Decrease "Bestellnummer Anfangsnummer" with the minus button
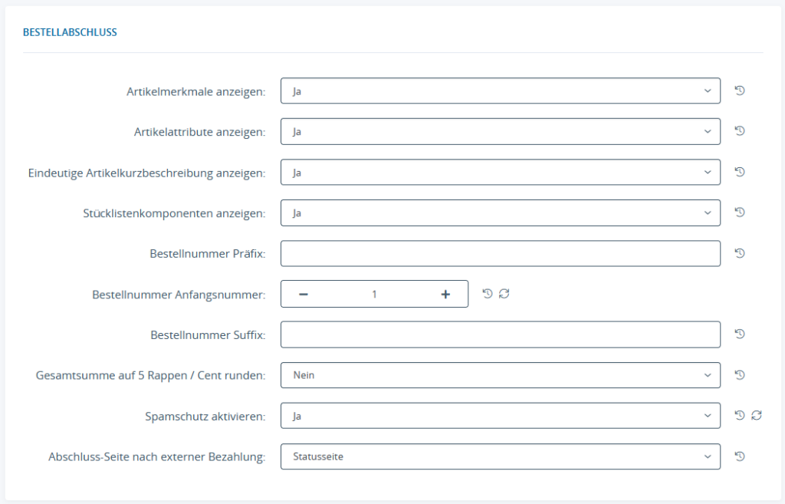Viewport: 785px width, 504px height. 303,293
